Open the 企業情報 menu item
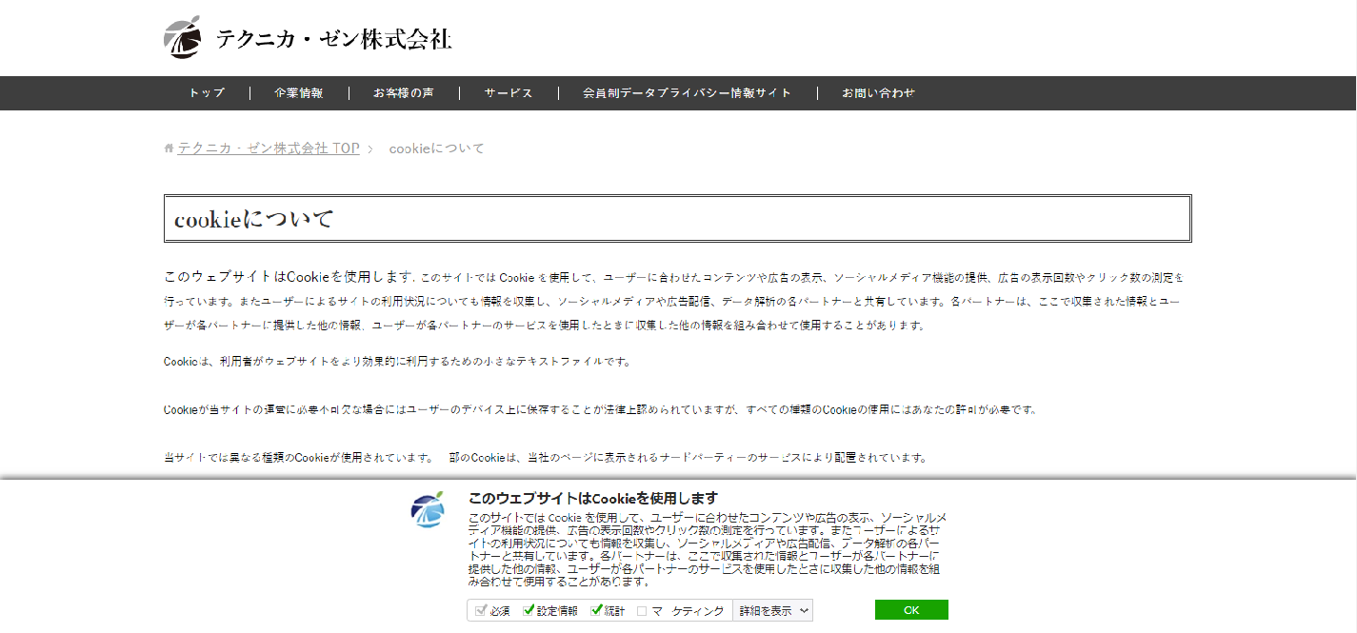 [299, 93]
